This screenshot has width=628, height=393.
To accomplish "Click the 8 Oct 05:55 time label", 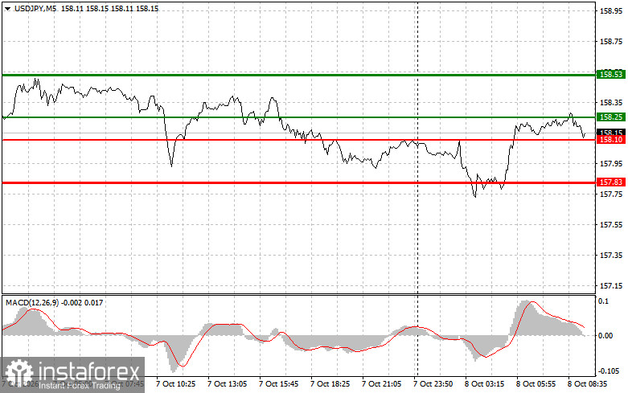I will point(536,384).
